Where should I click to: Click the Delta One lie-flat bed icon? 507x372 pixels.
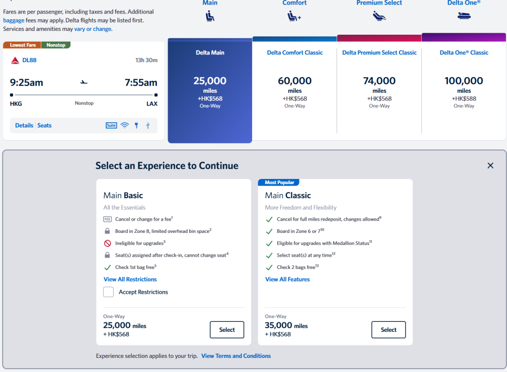click(x=464, y=15)
